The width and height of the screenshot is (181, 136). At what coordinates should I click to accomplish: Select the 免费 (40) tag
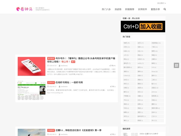(129, 43)
